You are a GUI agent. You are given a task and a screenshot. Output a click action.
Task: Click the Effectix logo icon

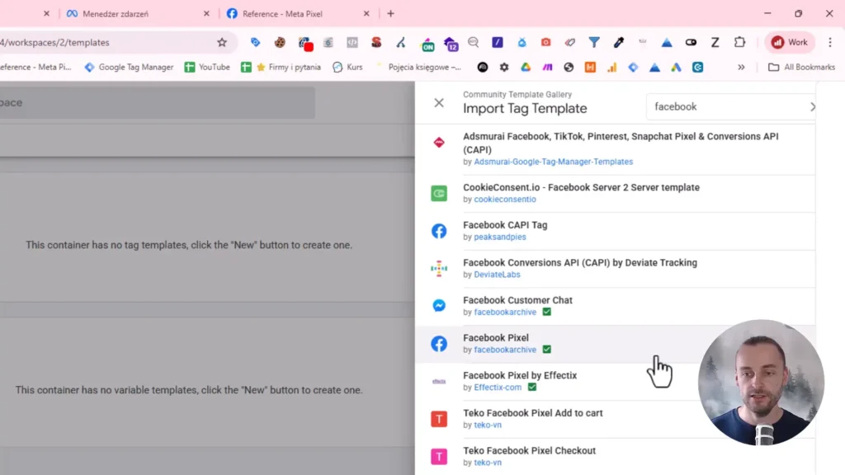coord(439,381)
